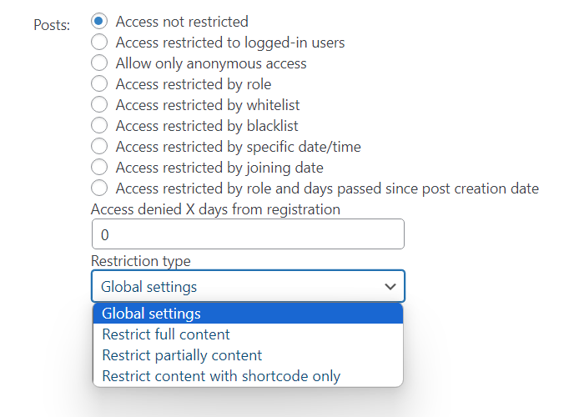Select Allow only anonymous access option
The image size is (584, 417).
click(99, 63)
